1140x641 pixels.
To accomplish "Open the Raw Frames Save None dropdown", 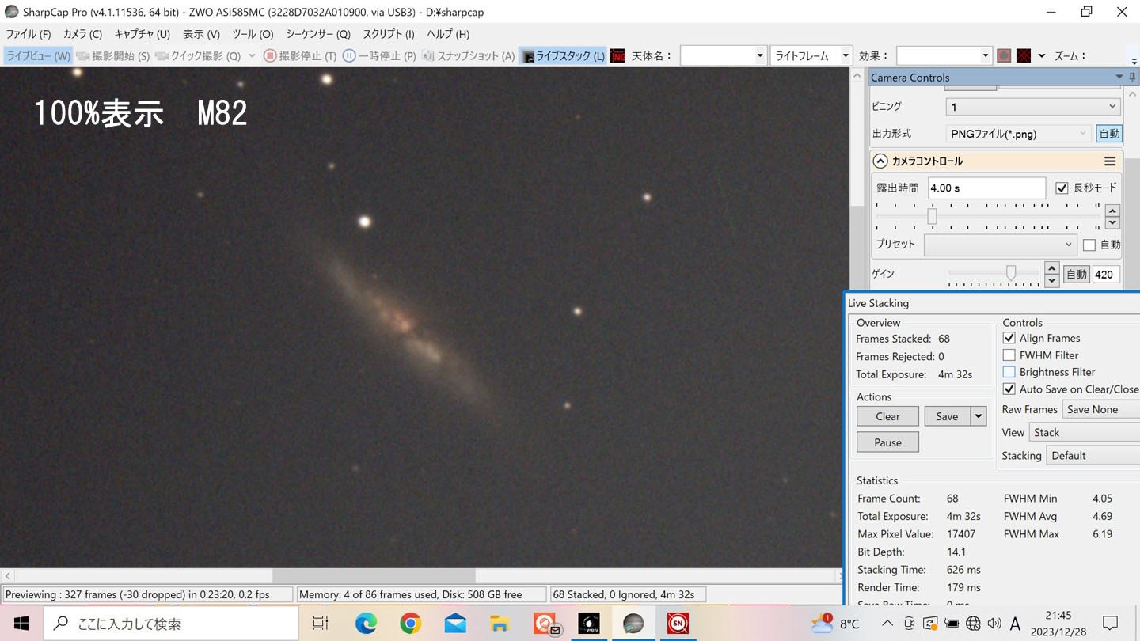I will [x=1100, y=409].
